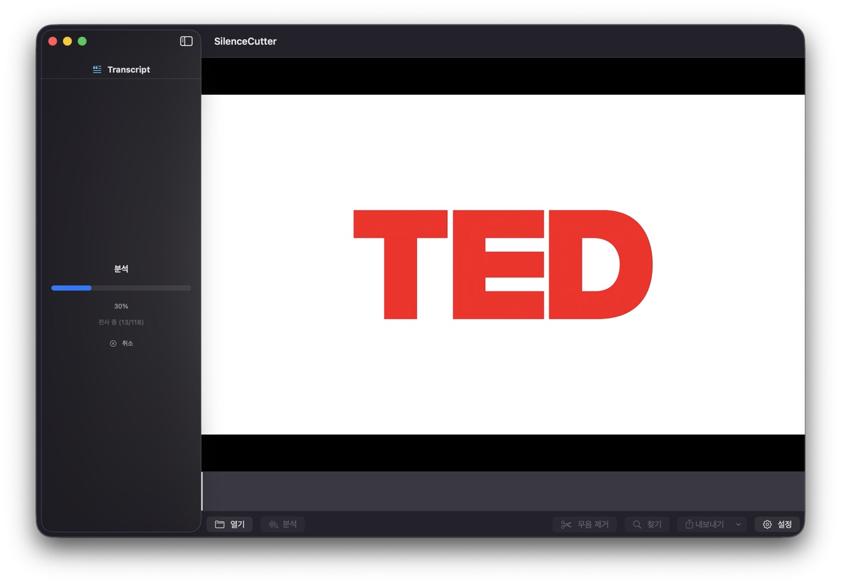
Task: Click the scissors icon for 무음 제거
Action: [x=566, y=524]
